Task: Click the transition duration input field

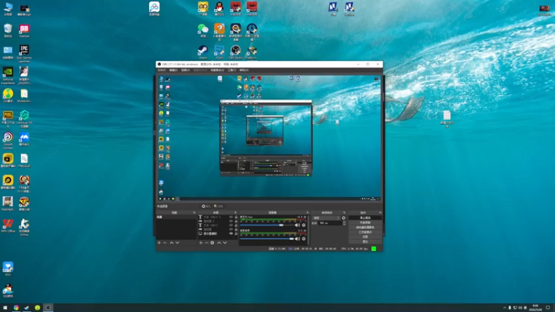Action: pos(331,223)
